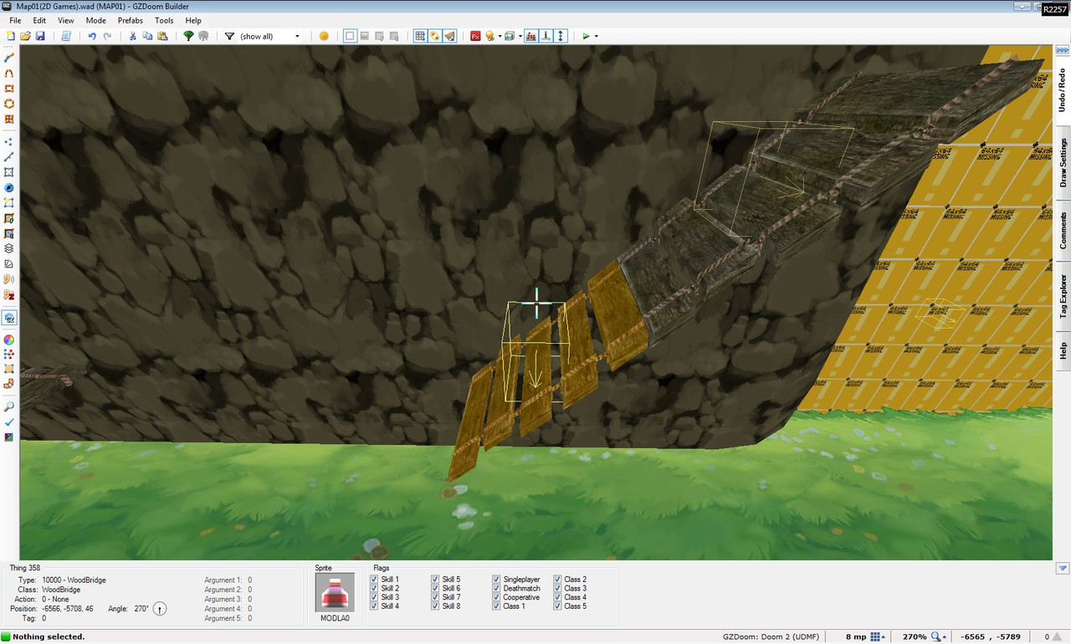Open the script editor icon on the toolbar
This screenshot has width=1071, height=644.
64,36
